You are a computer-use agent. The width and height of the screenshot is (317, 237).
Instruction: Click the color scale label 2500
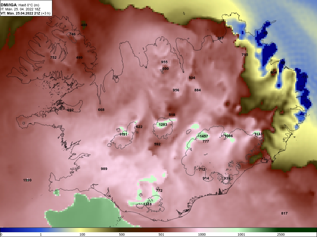click(281, 234)
